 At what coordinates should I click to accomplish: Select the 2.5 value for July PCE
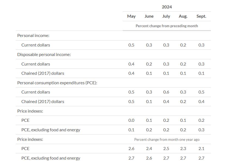point(166,149)
